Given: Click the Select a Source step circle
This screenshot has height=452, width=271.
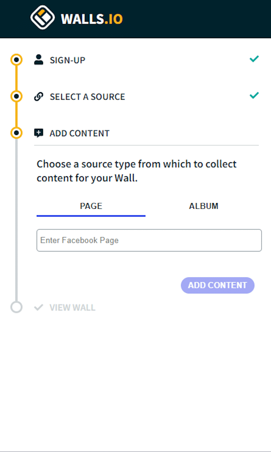Looking at the screenshot, I should pos(16,96).
